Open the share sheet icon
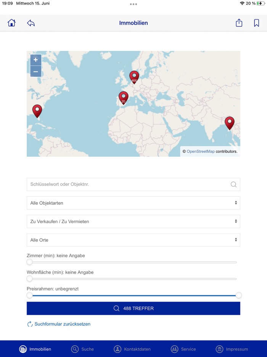Viewport: 267px width, 357px height. coord(239,23)
